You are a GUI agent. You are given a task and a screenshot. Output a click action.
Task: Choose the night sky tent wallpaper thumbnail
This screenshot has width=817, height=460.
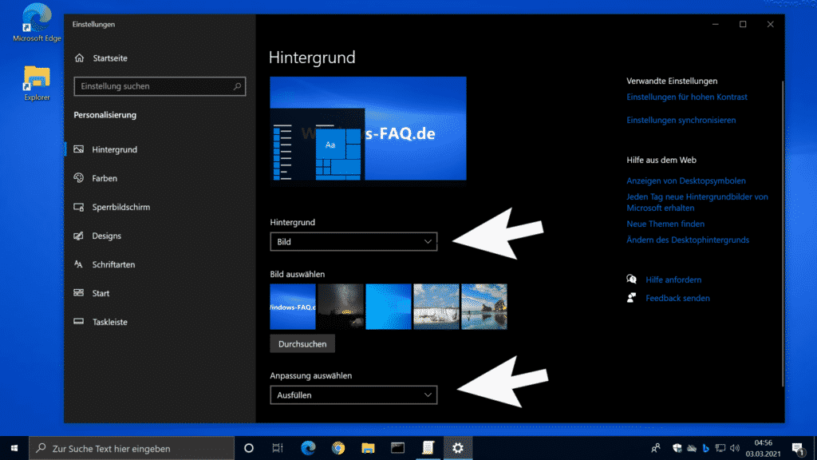coord(341,307)
